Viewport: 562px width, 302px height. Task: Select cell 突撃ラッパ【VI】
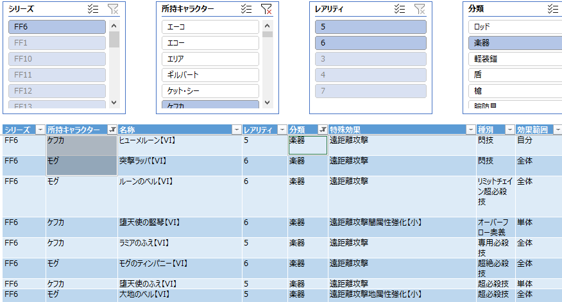pos(180,165)
